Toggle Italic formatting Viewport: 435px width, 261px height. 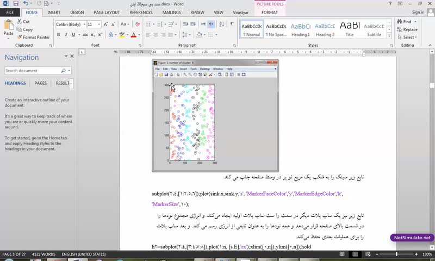66,35
